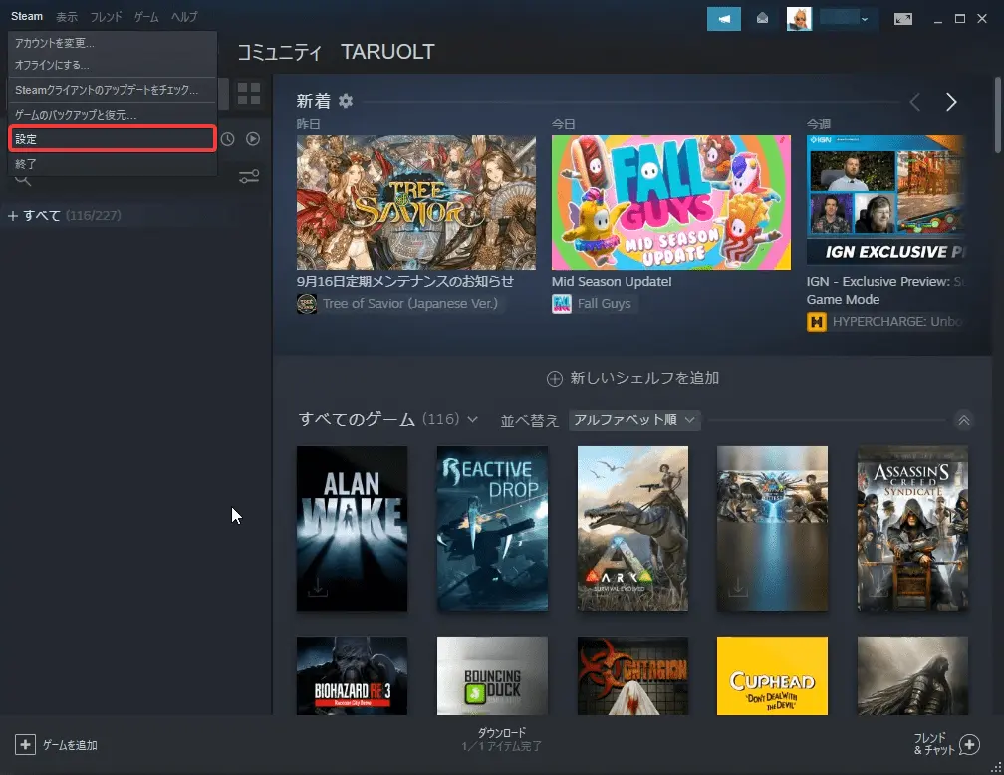Click Tree of Savior (Japanese Ver.) link

point(409,304)
